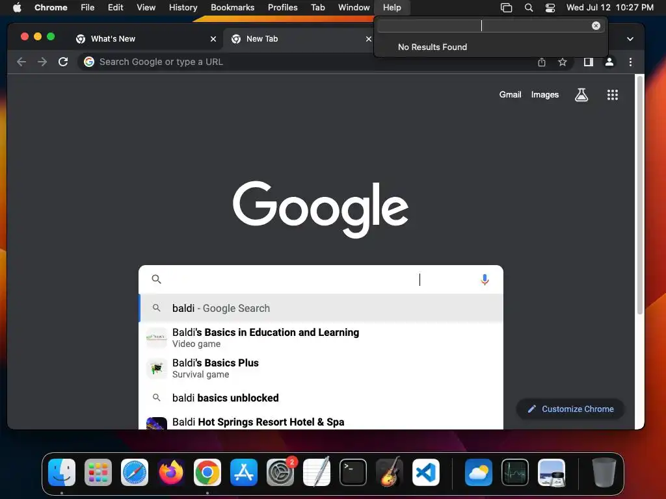Open the Profiles menu
Viewport: 666px width, 499px height.
[x=282, y=7]
